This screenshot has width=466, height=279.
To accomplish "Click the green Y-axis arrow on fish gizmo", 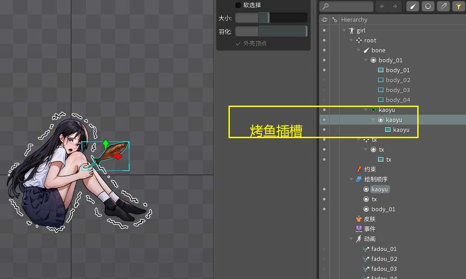I will (106, 144).
